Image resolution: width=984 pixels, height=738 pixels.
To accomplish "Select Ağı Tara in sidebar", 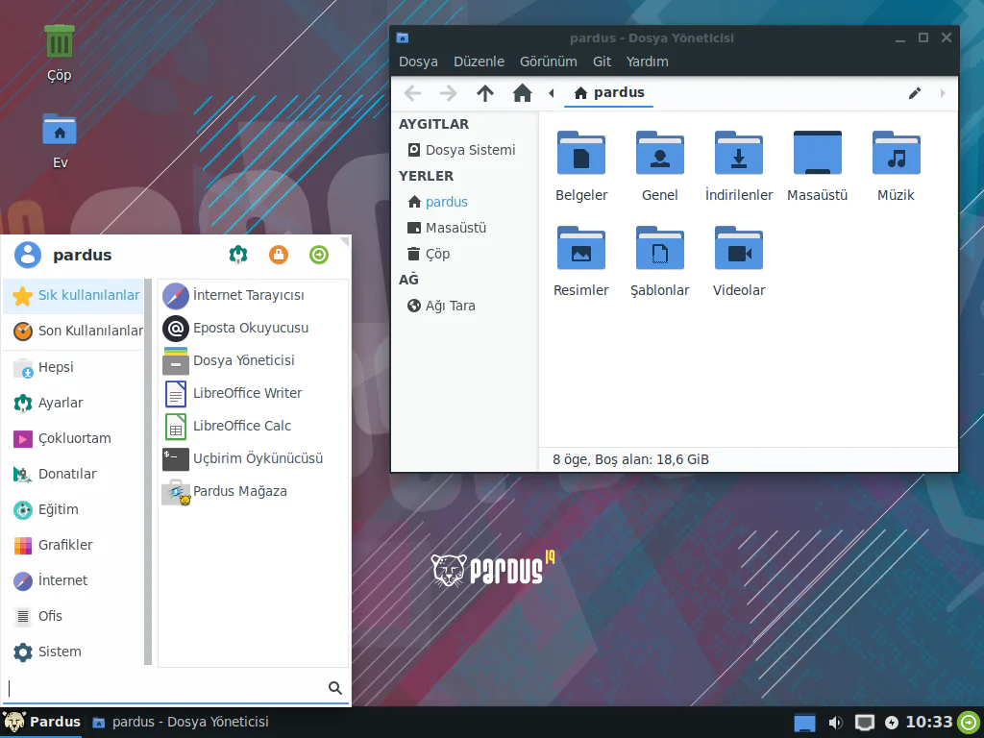I will click(x=450, y=306).
